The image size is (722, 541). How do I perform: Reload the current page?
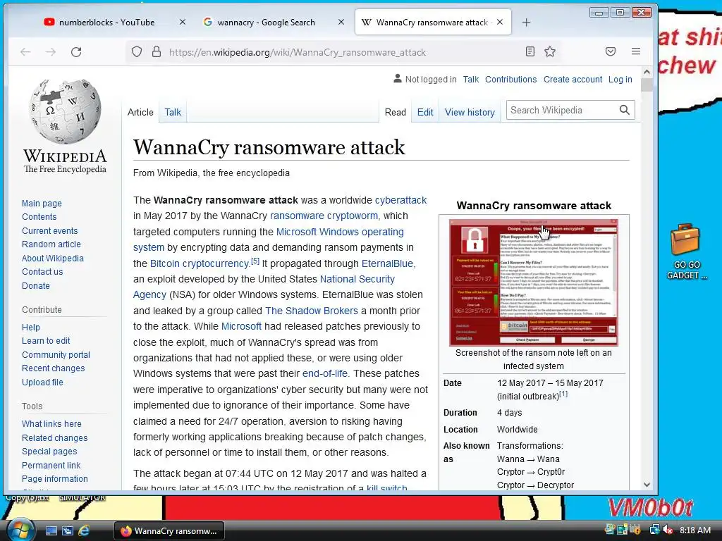click(76, 52)
